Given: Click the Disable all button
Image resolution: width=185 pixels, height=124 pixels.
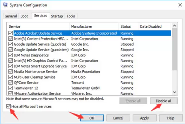Looking at the screenshot, I should click(164, 101).
